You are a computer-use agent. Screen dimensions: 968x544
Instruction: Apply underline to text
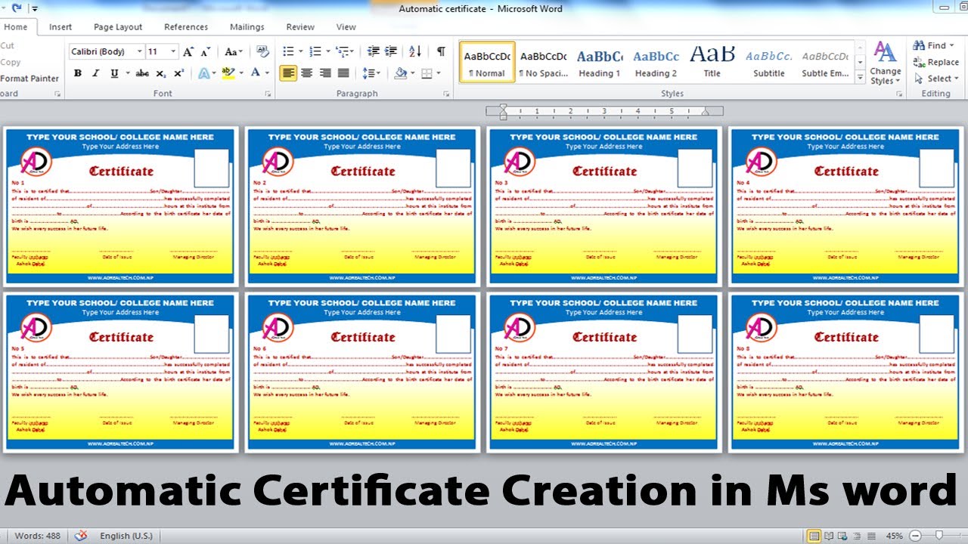(x=114, y=73)
